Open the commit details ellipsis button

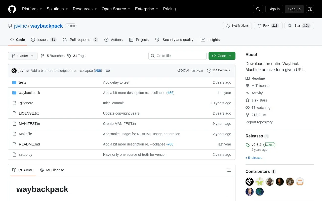108,71
